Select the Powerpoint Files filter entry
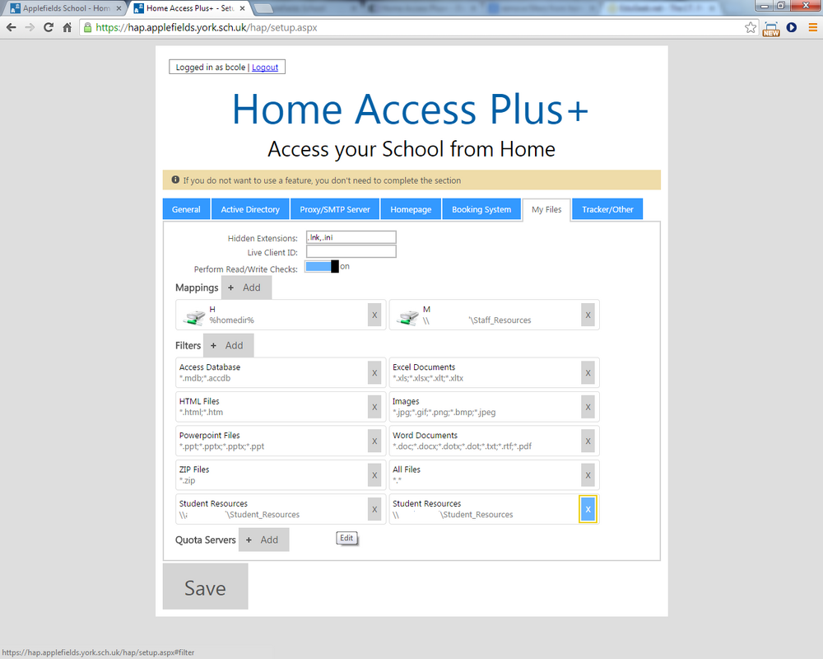The image size is (823, 659). coord(281,441)
